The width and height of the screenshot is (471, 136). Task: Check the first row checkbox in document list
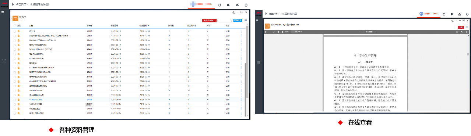(x=15, y=31)
